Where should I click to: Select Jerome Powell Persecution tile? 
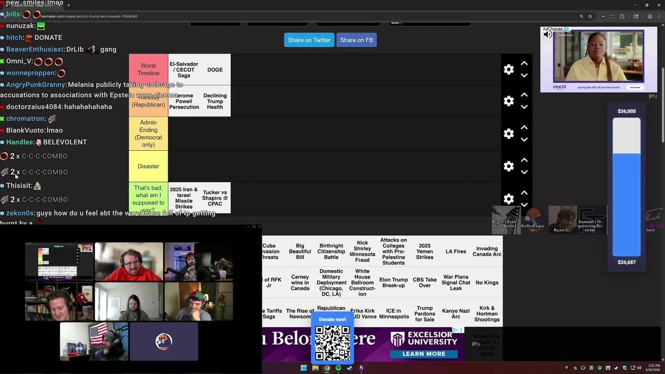pos(184,101)
